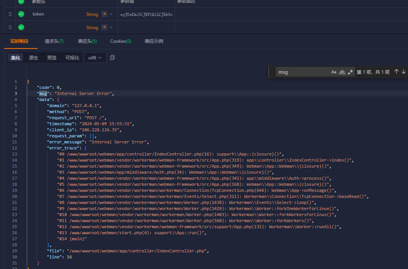Select the 美化 view mode

coord(16,58)
